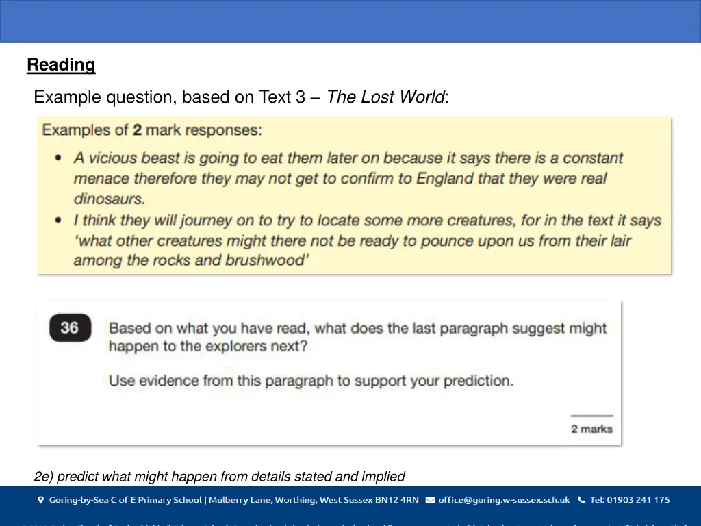The width and height of the screenshot is (701, 526).
Task: Click the Goring-by-Sea C of E Primary School name
Action: (125, 500)
